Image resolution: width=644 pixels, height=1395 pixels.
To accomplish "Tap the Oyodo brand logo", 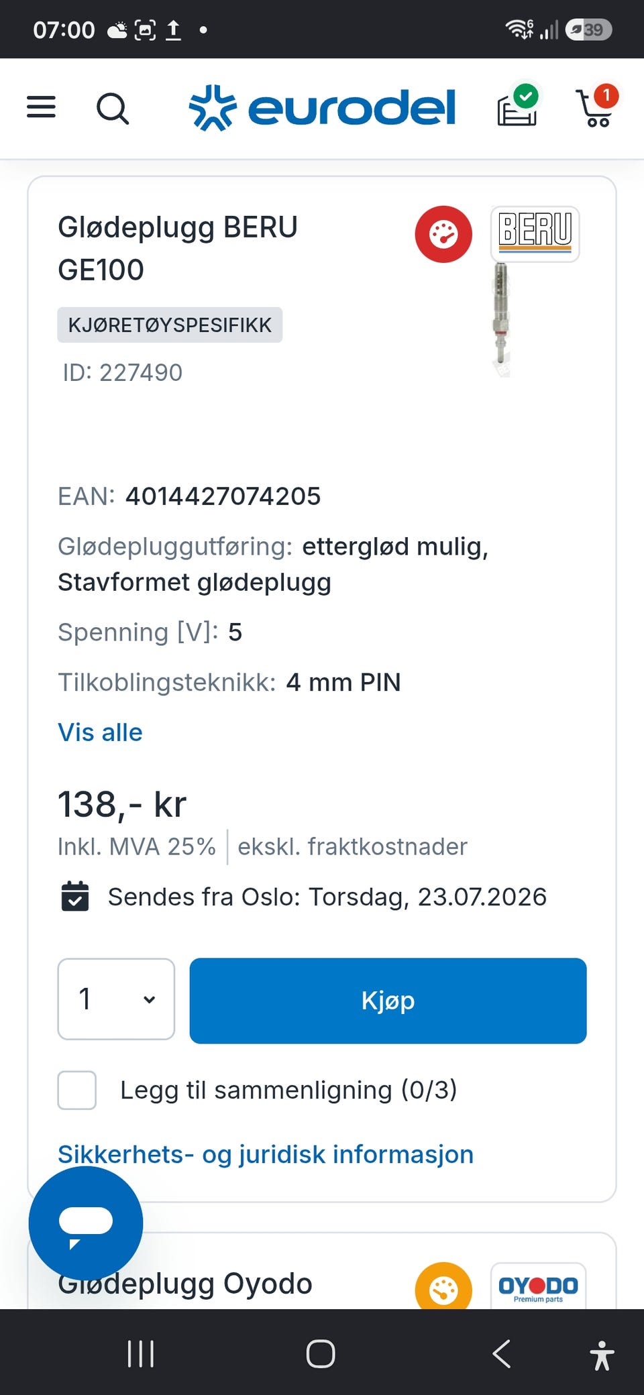I will (538, 1286).
